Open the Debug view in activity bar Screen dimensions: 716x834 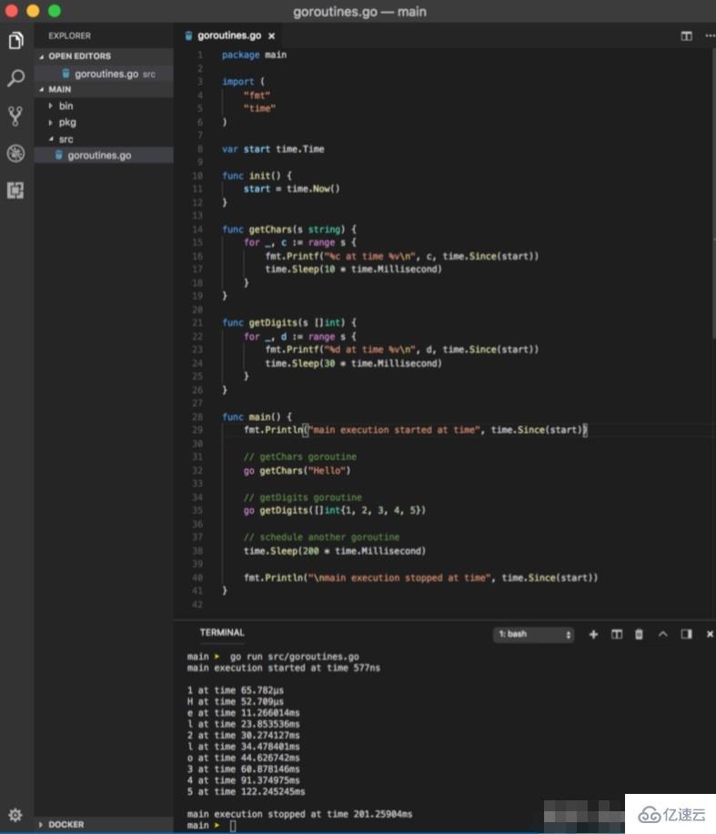click(15, 153)
